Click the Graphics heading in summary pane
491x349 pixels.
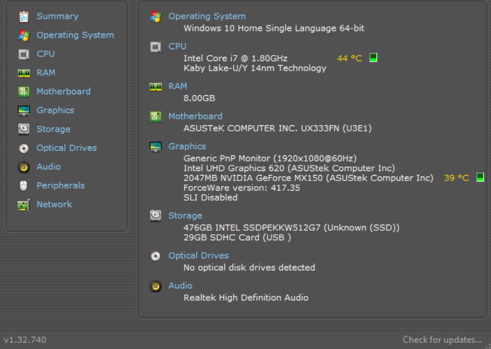pos(187,146)
